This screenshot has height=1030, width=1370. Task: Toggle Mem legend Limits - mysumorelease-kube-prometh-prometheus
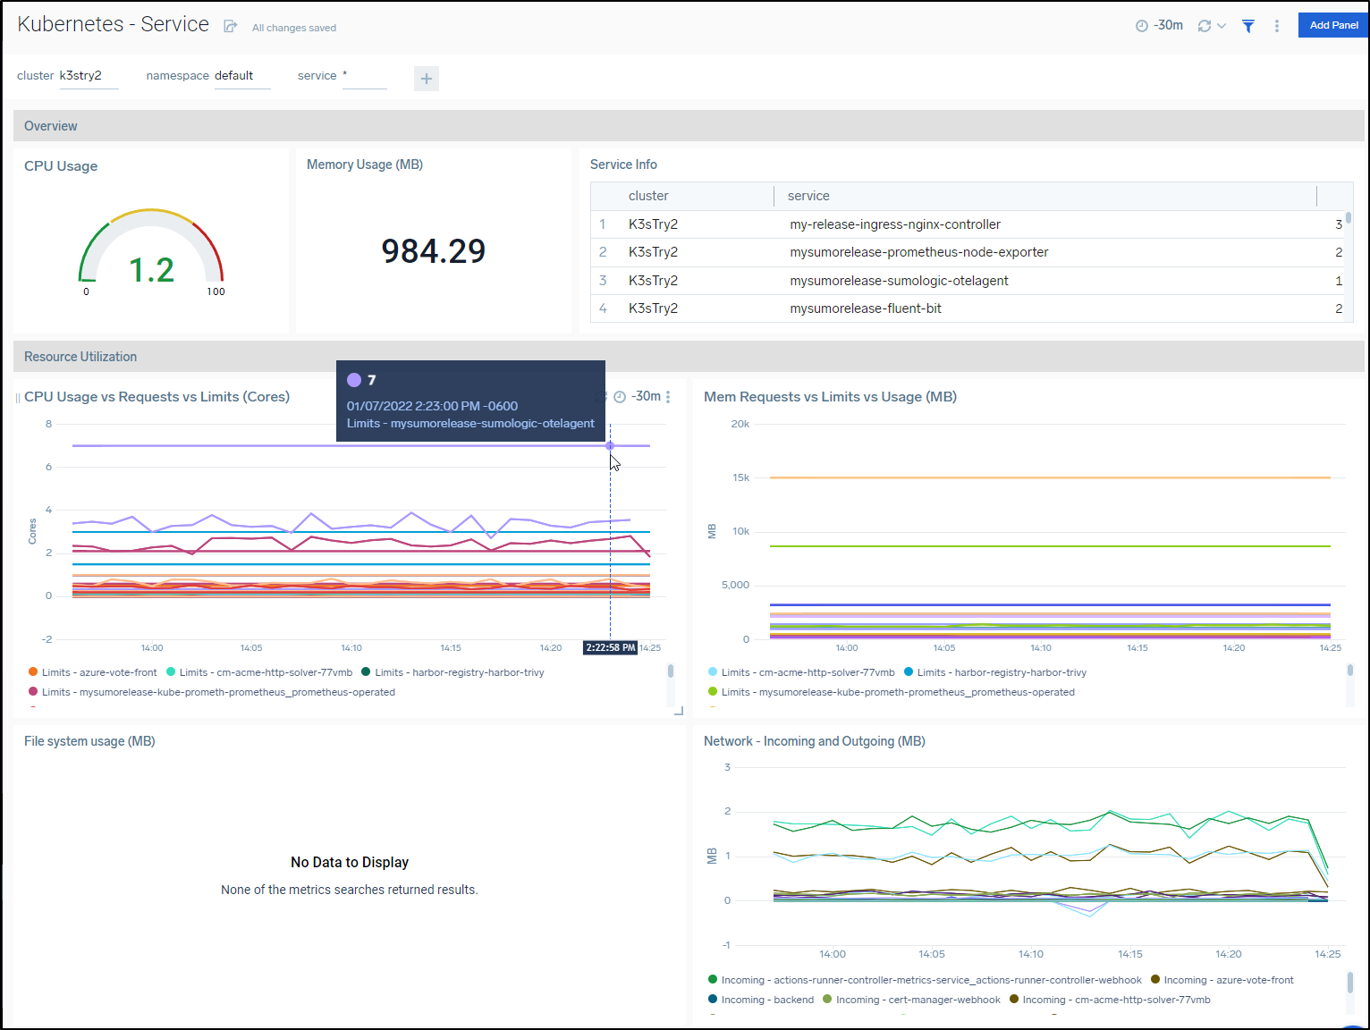(x=892, y=692)
